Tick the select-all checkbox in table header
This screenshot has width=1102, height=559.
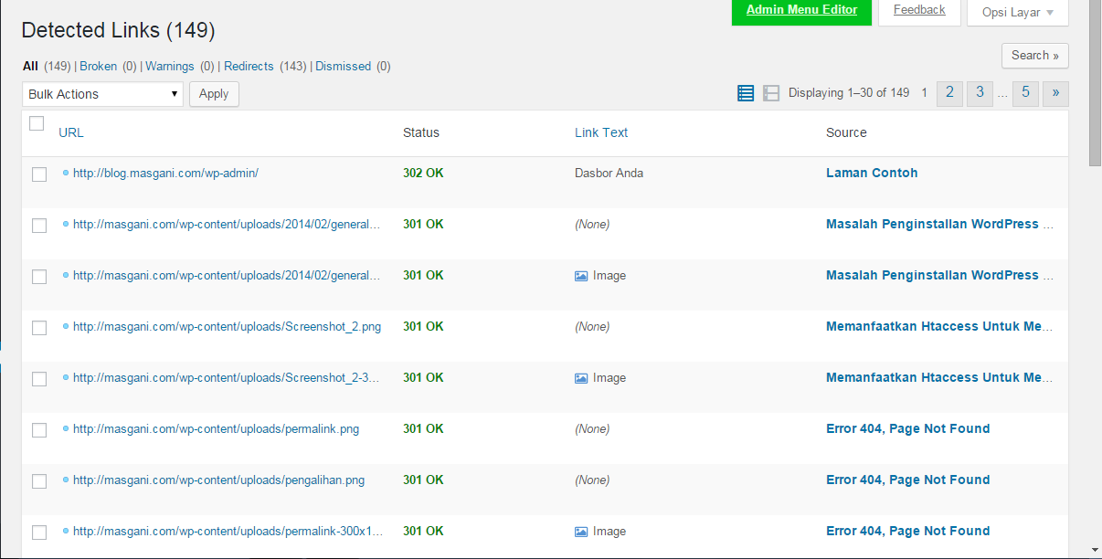37,123
